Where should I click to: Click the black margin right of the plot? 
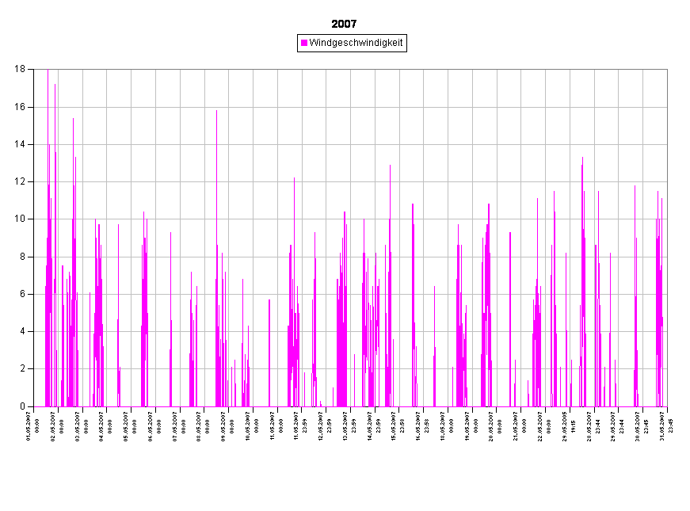click(678, 238)
